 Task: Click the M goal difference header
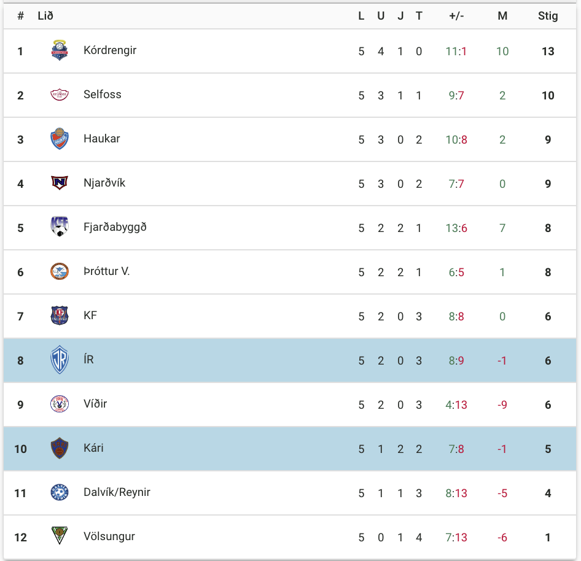[502, 16]
